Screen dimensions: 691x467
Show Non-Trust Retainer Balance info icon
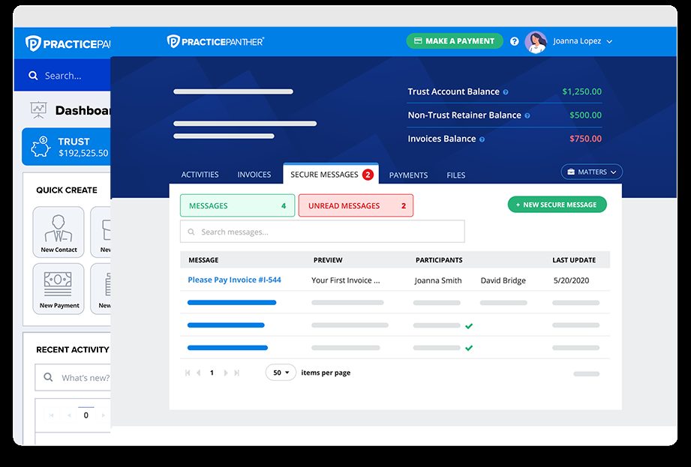pyautogui.click(x=527, y=115)
